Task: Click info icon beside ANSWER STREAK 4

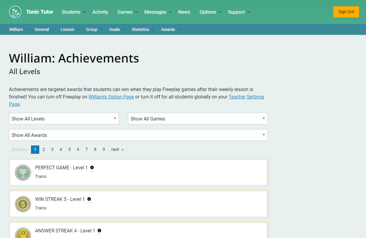Action: (x=99, y=231)
